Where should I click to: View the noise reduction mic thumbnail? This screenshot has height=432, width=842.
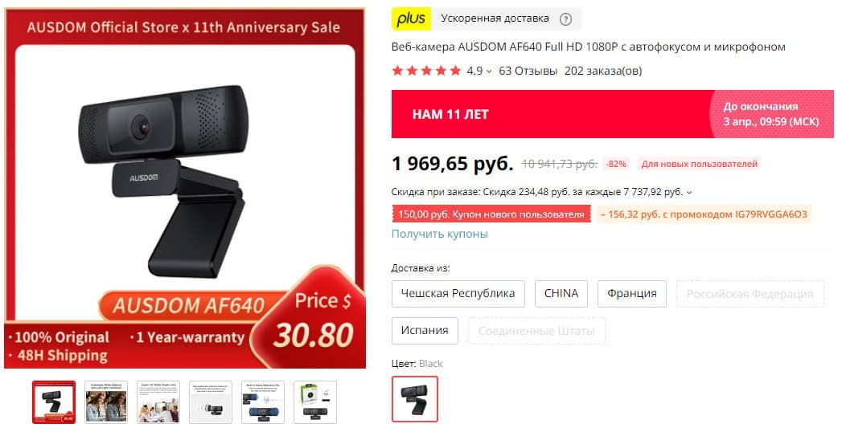263,402
